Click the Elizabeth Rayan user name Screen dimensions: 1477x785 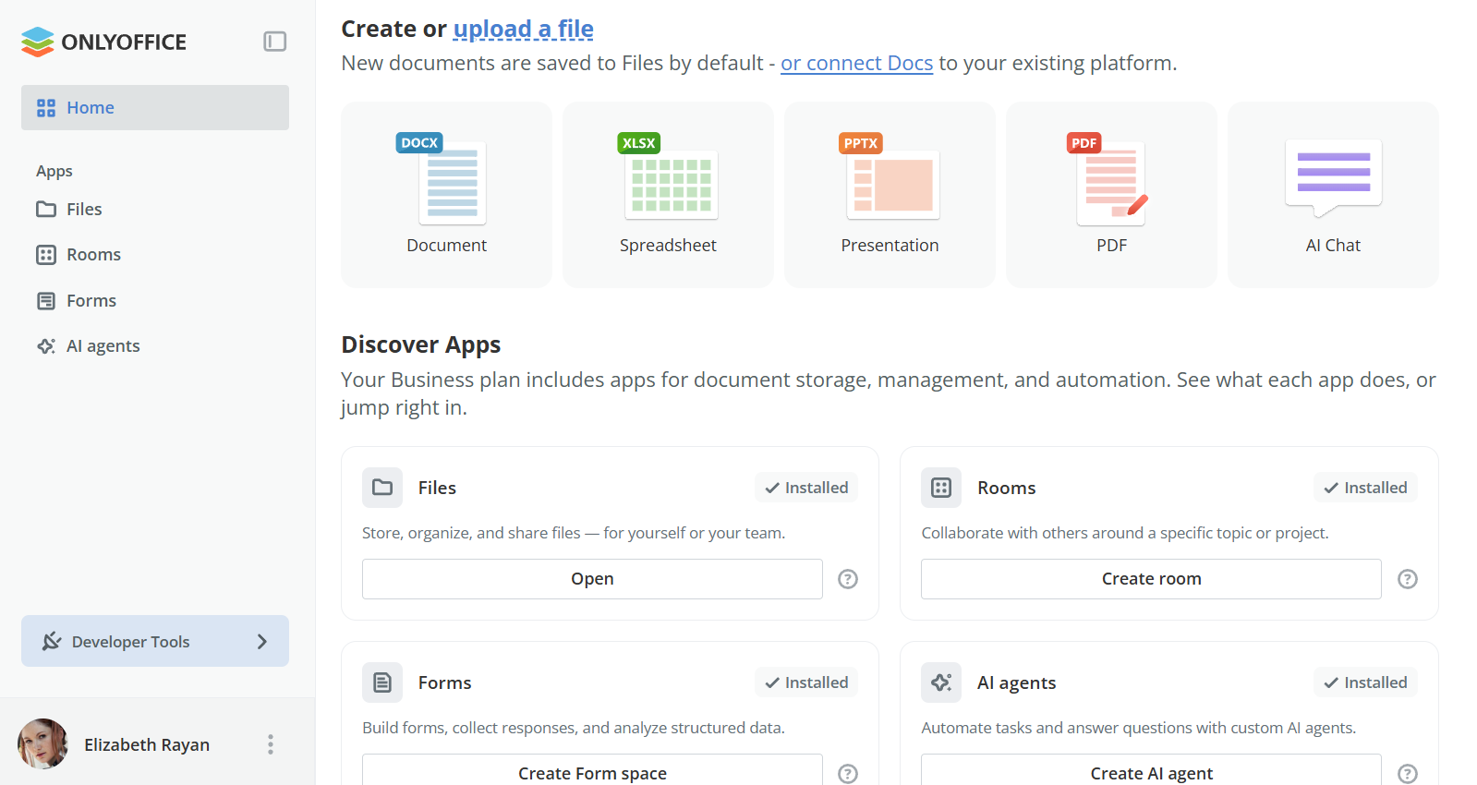point(147,744)
